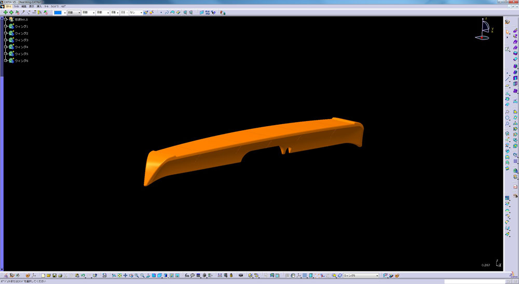Image resolution: width=519 pixels, height=284 pixels.
Task: Click the Print icon in bottom toolbar
Action: click(x=60, y=275)
